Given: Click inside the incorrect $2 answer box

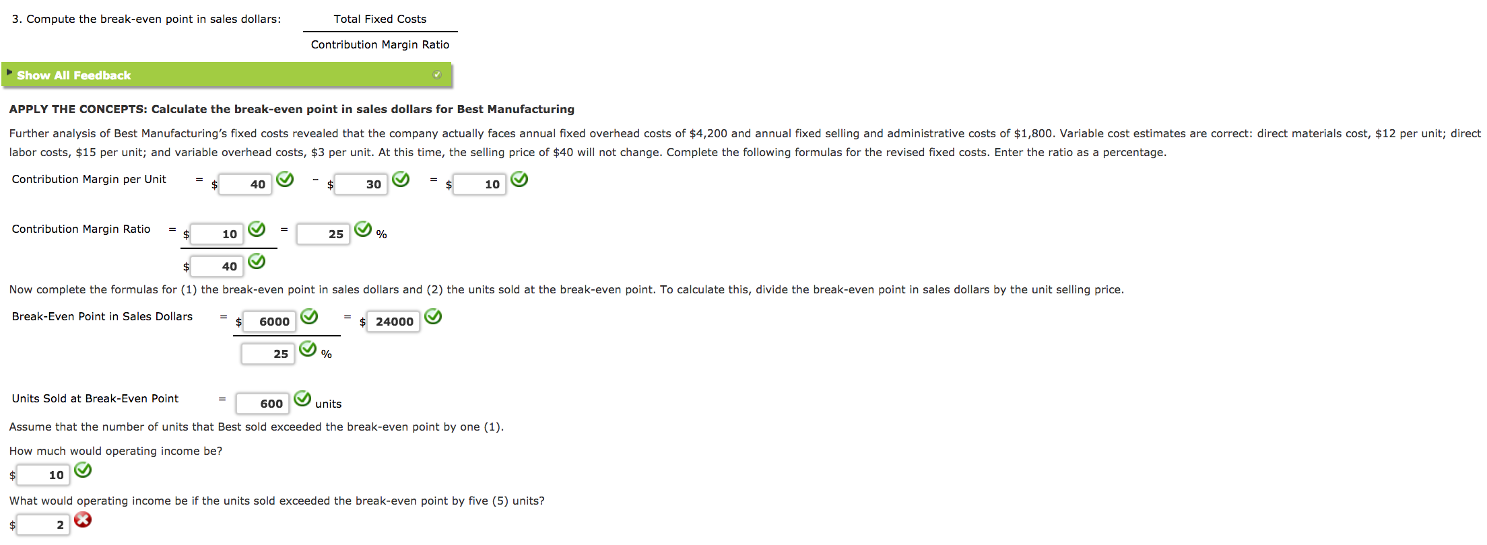Looking at the screenshot, I should pyautogui.click(x=42, y=523).
